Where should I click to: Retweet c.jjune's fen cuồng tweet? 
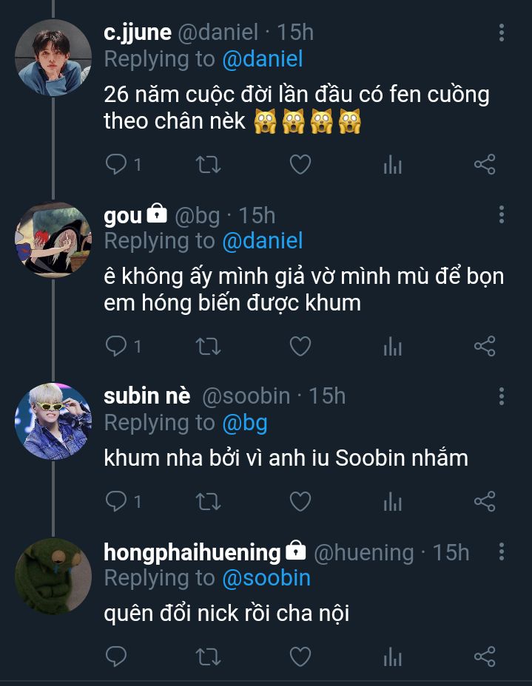click(208, 164)
